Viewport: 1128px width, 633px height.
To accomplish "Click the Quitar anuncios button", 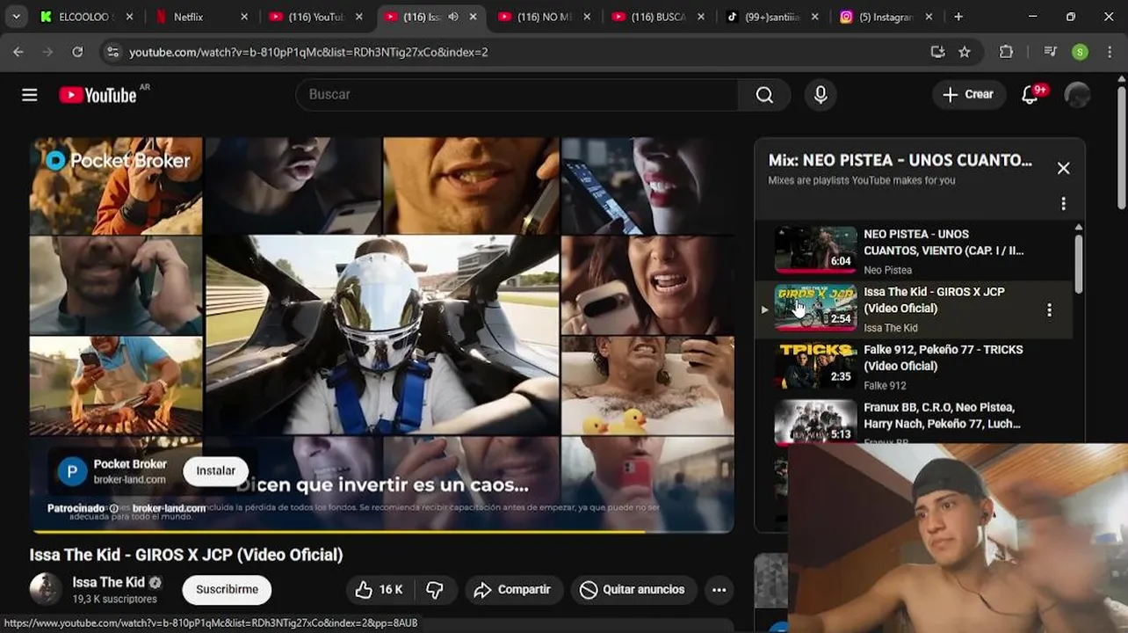I will pos(633,589).
